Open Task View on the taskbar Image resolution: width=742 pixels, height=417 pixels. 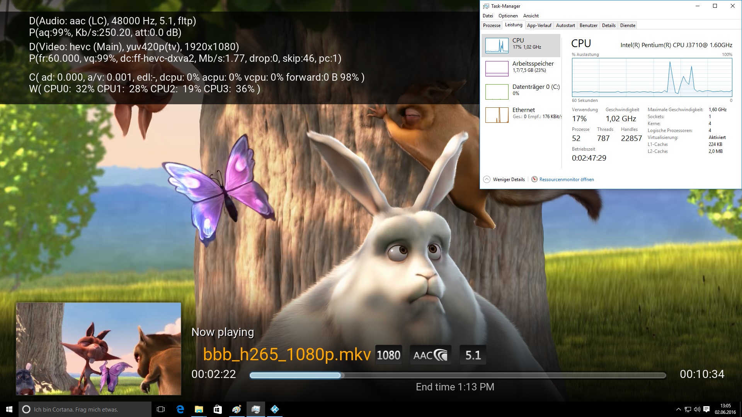click(161, 409)
